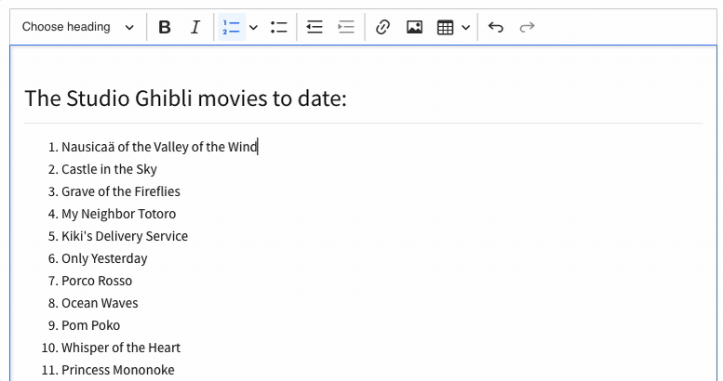Insert a table

coord(445,27)
